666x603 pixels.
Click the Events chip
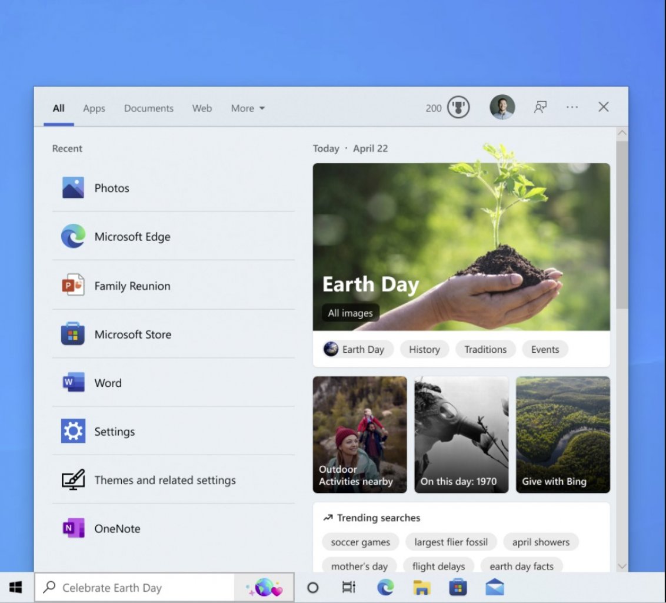[x=545, y=349]
